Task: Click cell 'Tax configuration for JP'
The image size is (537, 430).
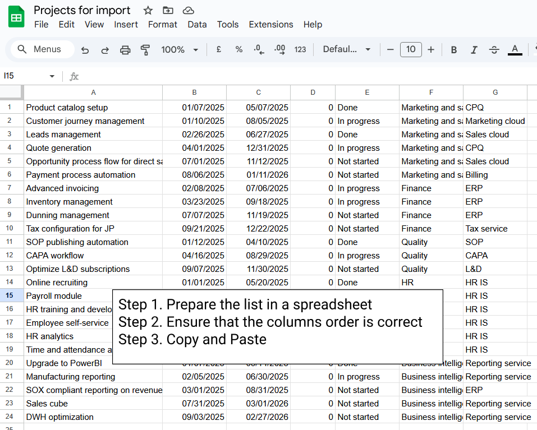Action: pos(93,229)
